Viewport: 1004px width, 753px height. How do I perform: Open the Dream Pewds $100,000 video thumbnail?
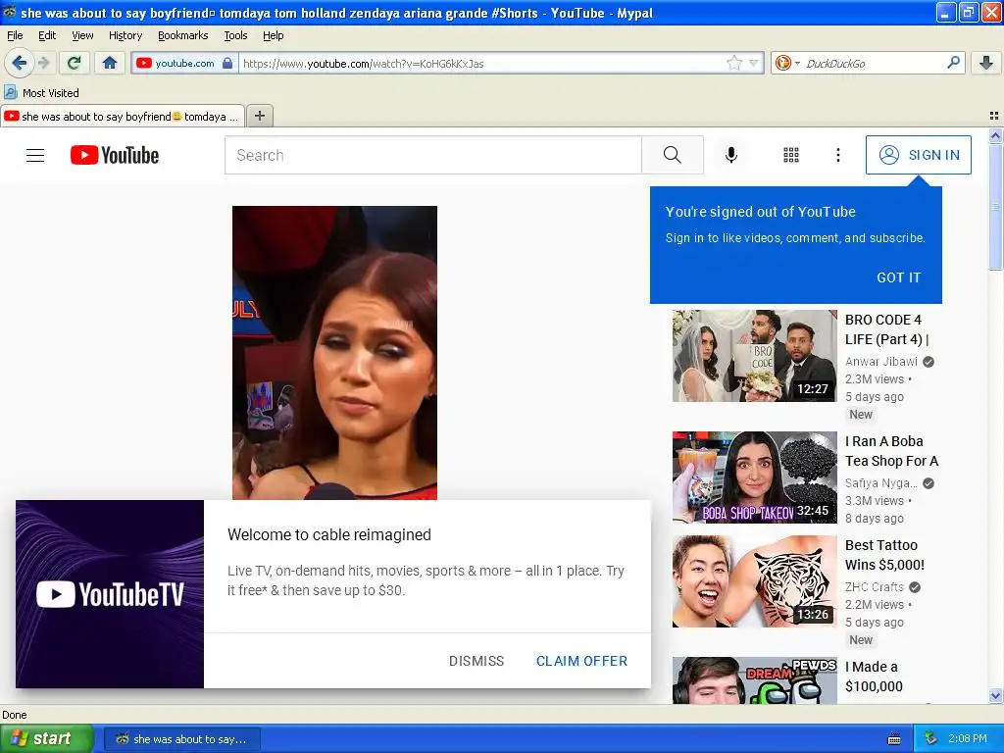click(754, 680)
